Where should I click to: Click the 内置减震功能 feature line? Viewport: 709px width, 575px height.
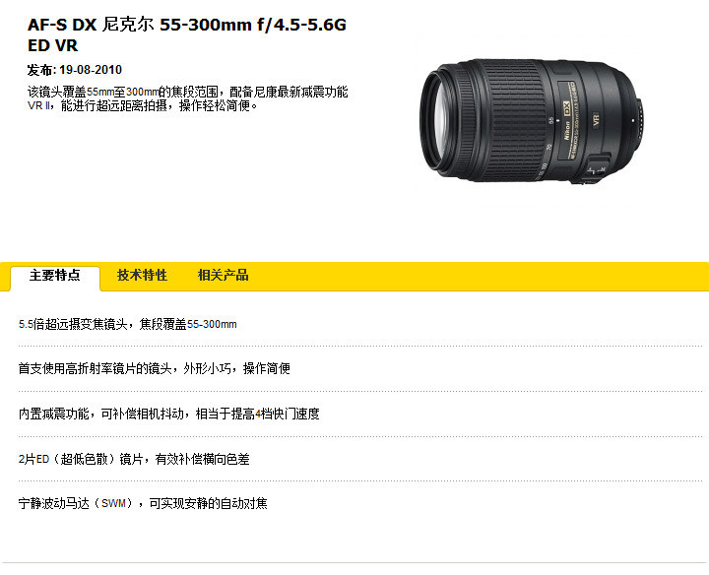pos(169,414)
